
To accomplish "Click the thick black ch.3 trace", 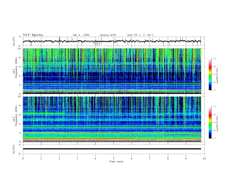I will pos(112,149).
